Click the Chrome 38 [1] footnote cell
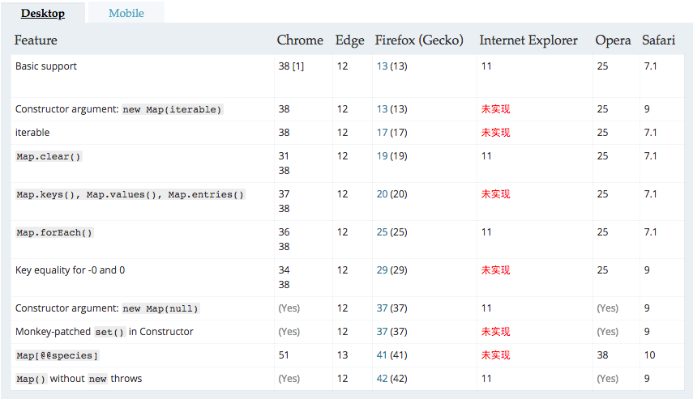The width and height of the screenshot is (693, 399). pos(291,66)
